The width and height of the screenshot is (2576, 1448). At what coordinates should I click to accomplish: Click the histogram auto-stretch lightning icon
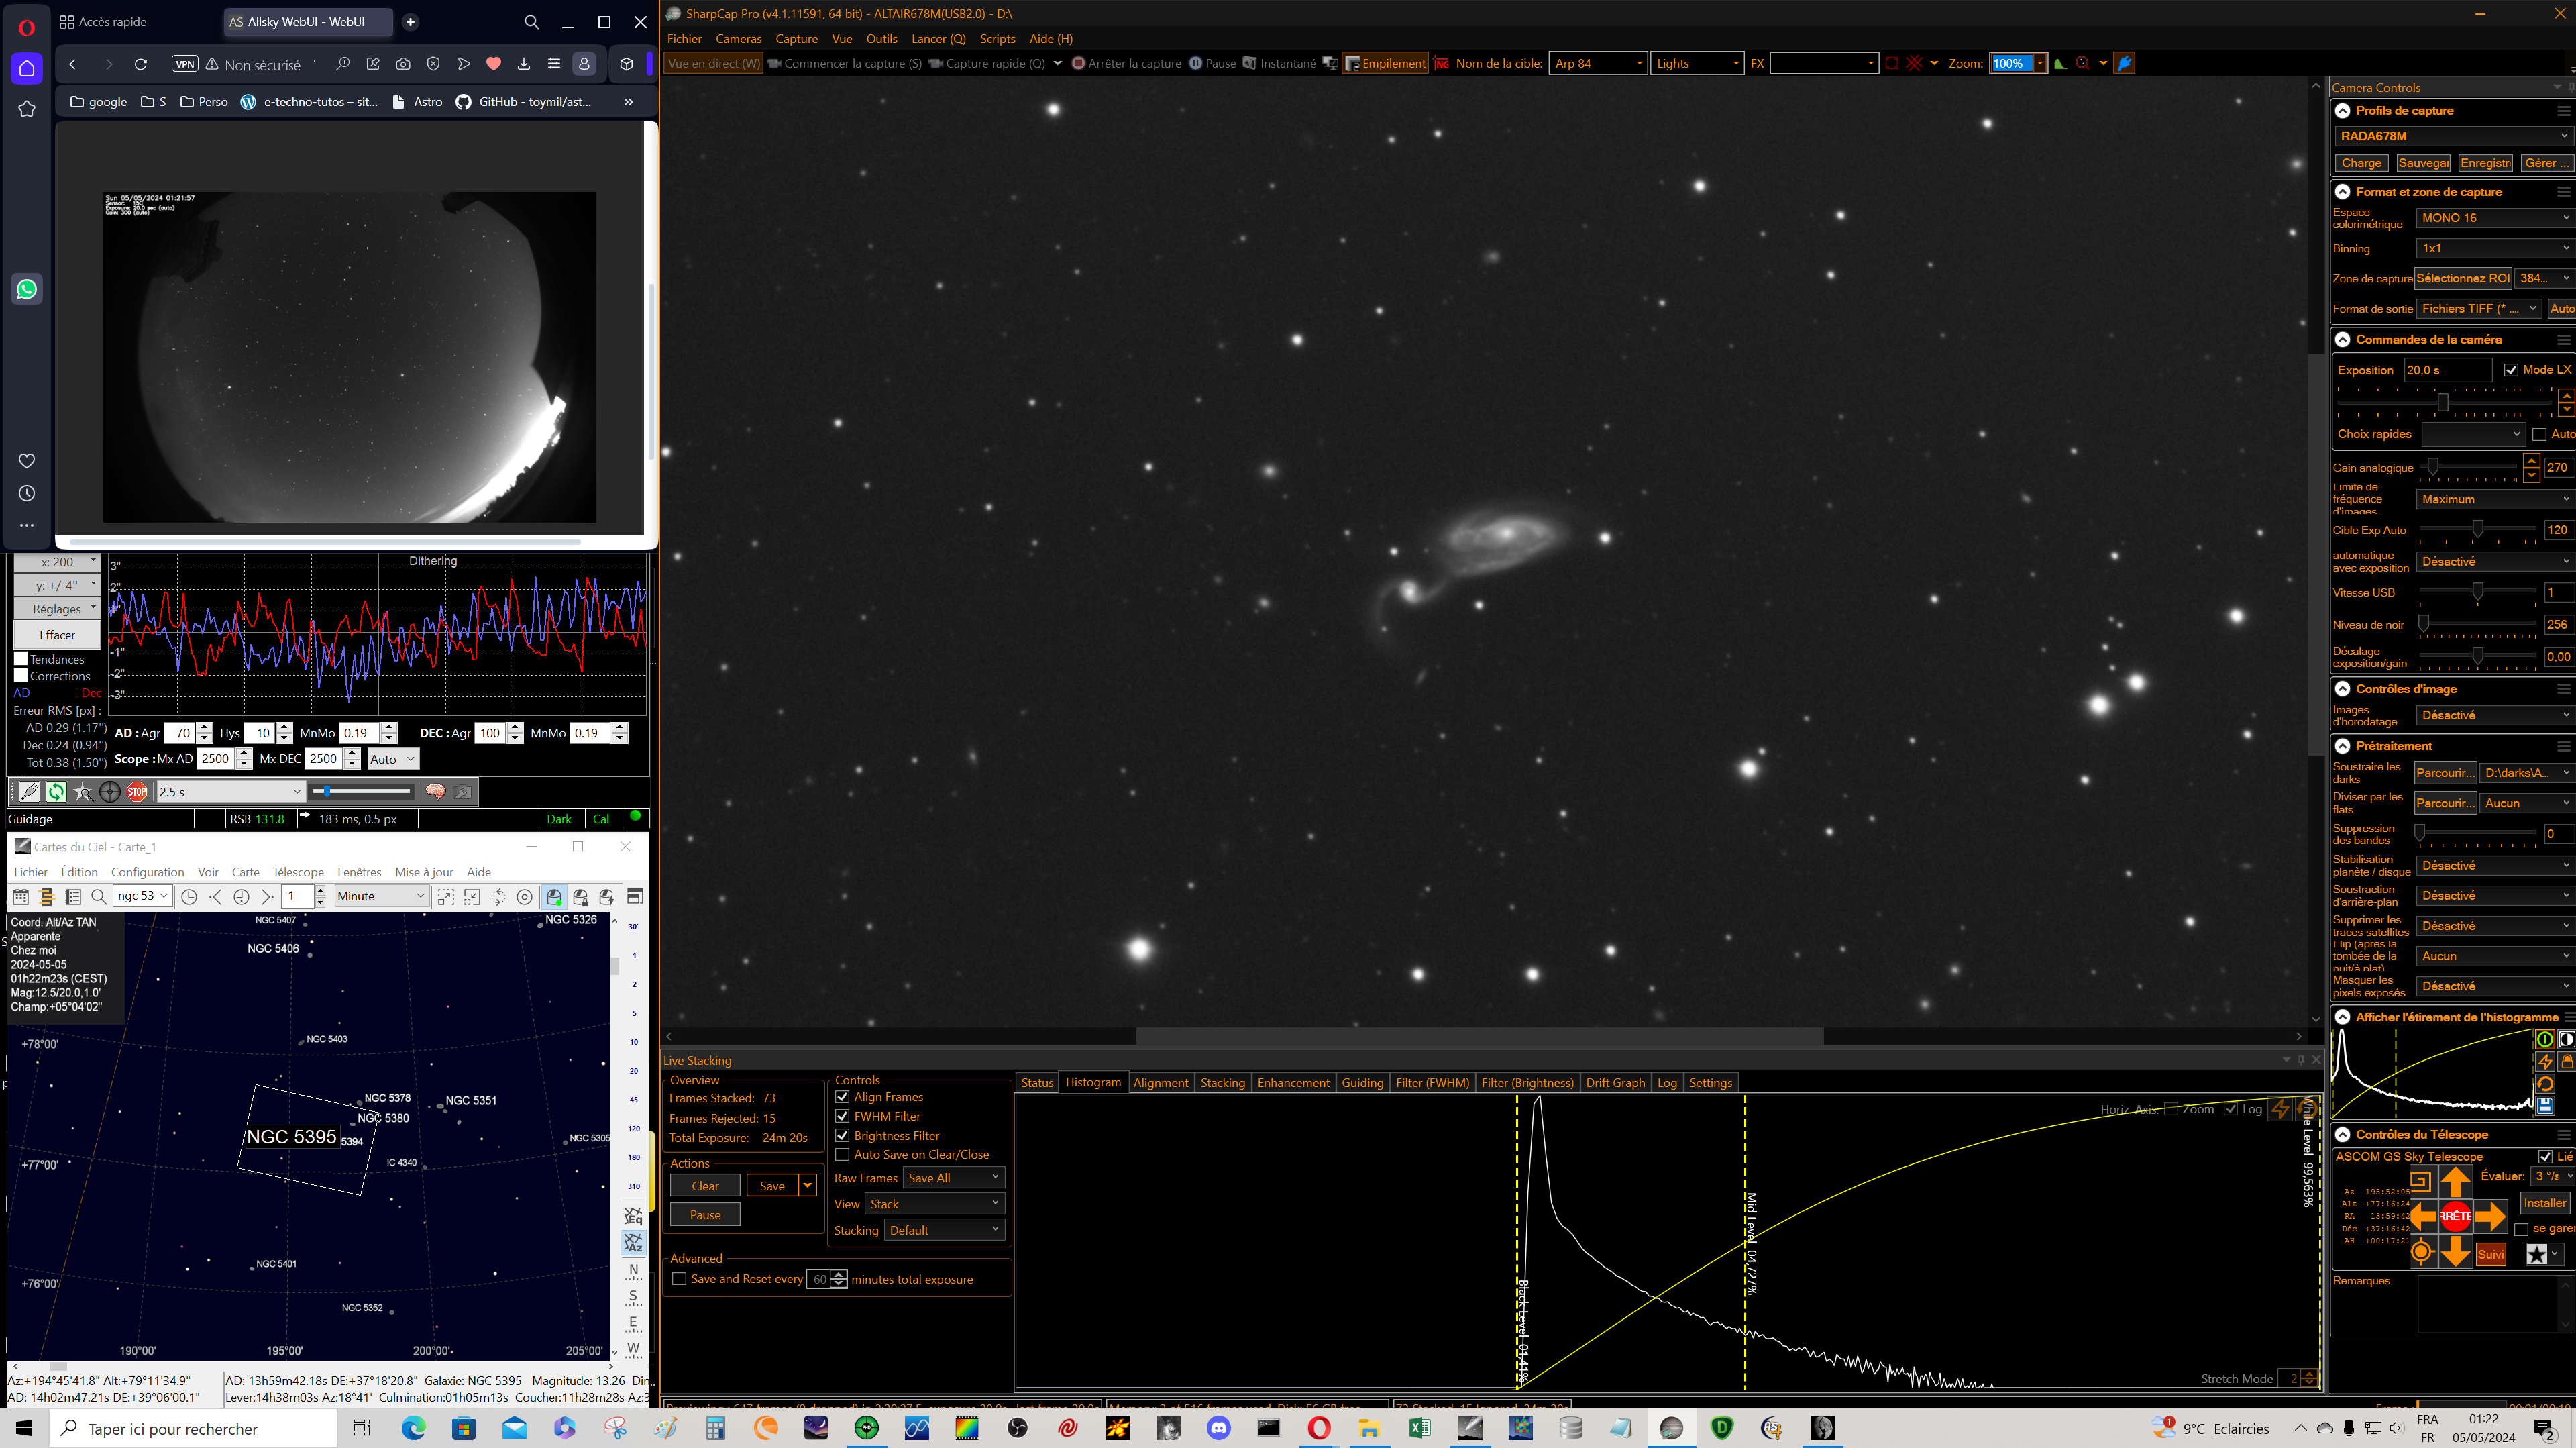click(x=2544, y=1061)
